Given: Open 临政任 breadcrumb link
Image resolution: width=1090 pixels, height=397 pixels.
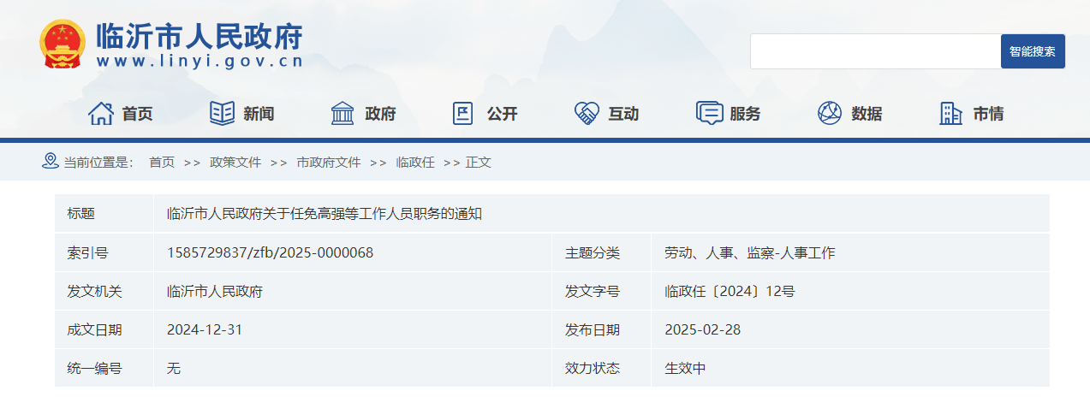Looking at the screenshot, I should tap(415, 162).
